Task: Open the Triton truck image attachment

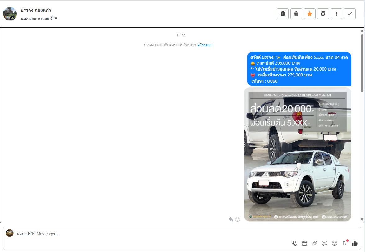Action: point(298,154)
